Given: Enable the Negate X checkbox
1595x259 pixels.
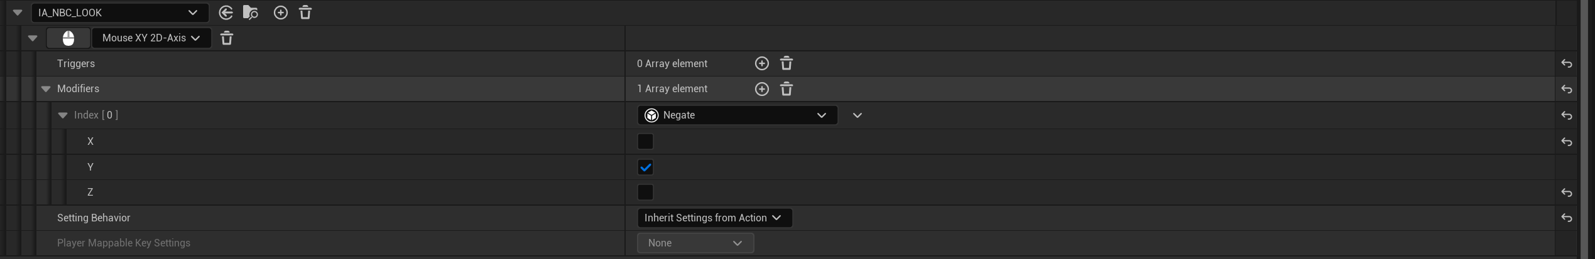Looking at the screenshot, I should (645, 141).
